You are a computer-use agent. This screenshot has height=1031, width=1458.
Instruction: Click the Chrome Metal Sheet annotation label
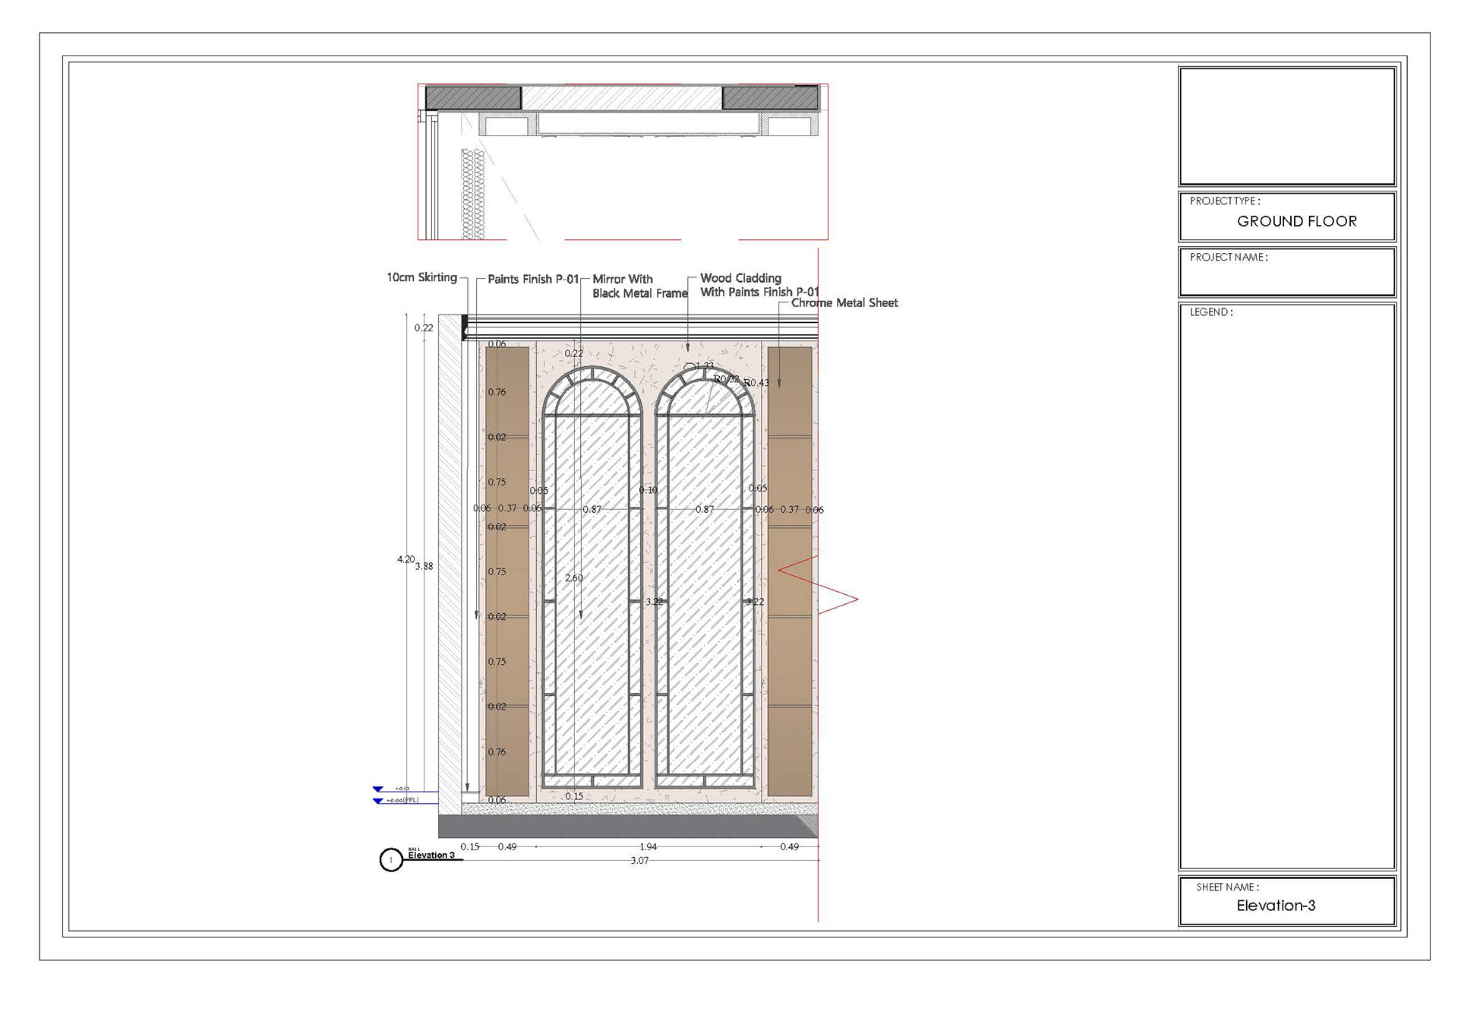point(844,303)
